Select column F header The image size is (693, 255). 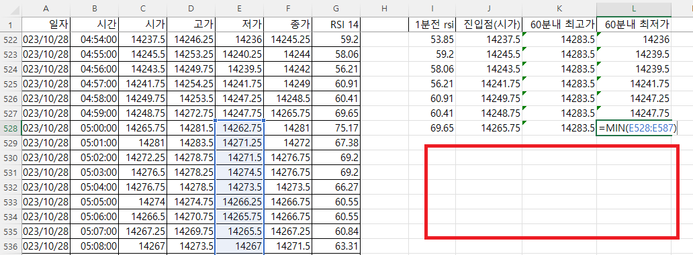pos(288,9)
